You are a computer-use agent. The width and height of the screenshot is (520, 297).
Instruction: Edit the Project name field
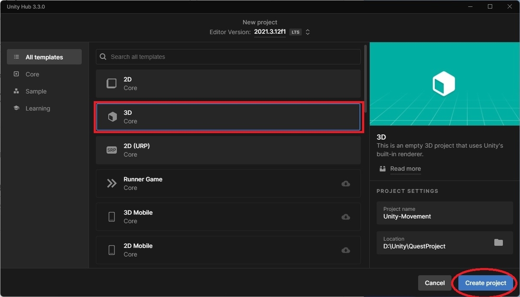[x=445, y=213]
